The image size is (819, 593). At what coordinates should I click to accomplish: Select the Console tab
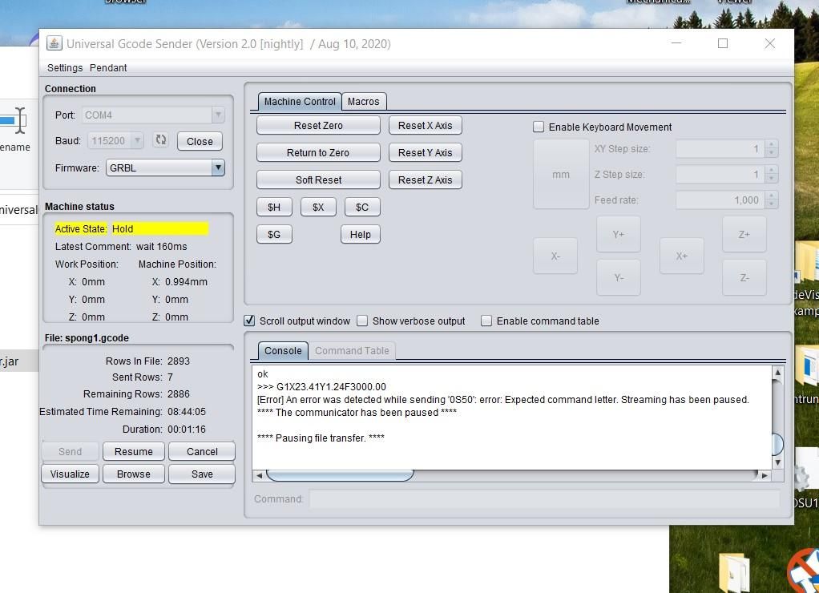(x=283, y=350)
